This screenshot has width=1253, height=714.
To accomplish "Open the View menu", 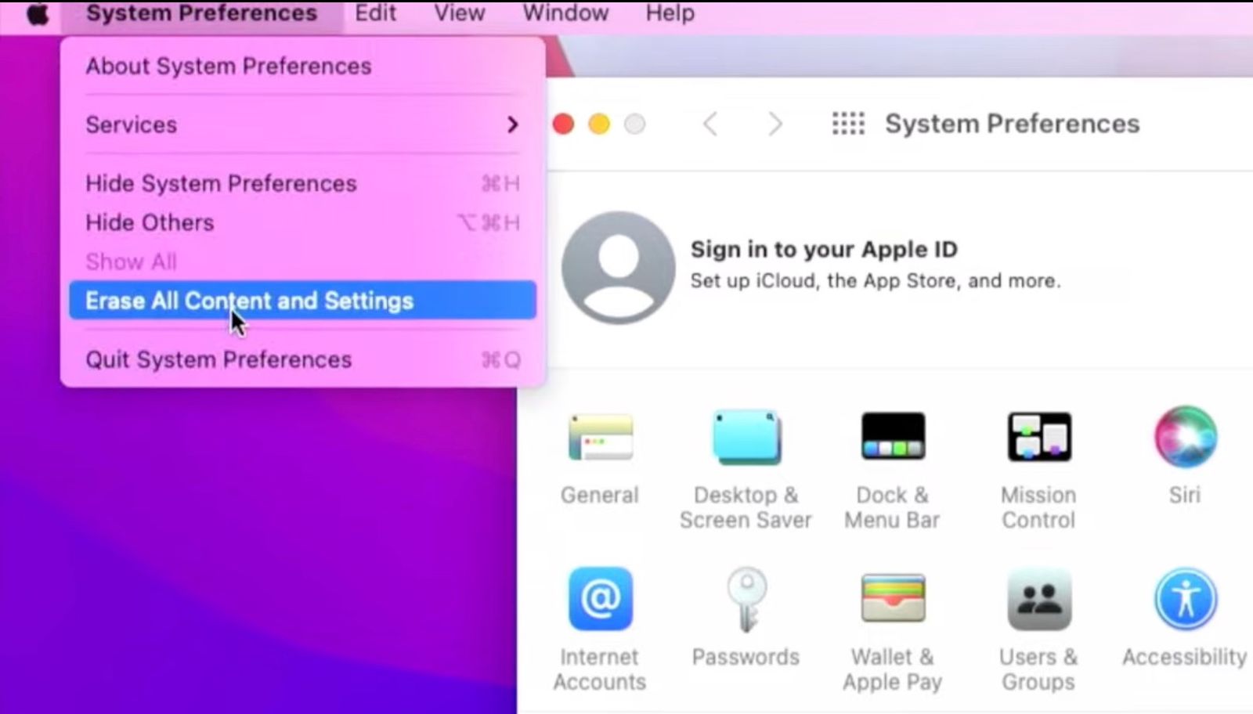I will tap(460, 13).
